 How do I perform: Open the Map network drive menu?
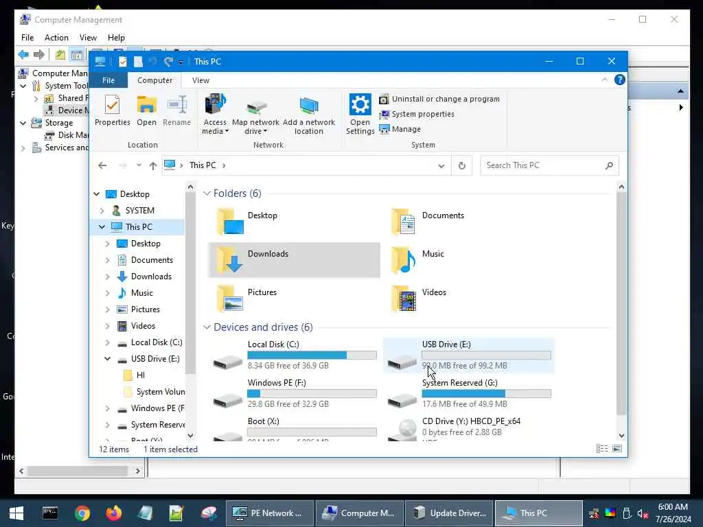click(255, 114)
